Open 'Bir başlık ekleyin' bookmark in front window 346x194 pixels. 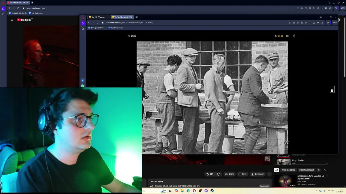point(98,28)
